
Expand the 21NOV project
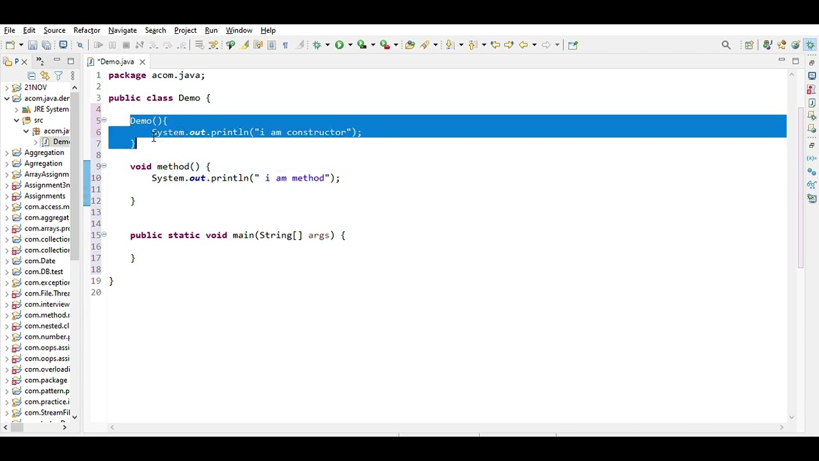coord(7,88)
